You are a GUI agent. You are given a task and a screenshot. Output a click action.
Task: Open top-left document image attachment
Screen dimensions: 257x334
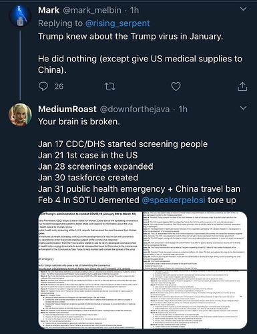pyautogui.click(x=90, y=240)
